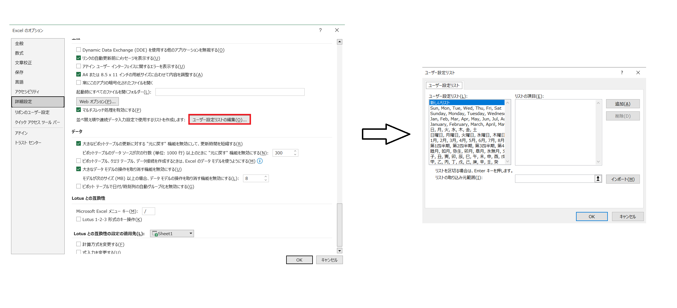Increment the pivot table row count spinner

click(x=295, y=151)
